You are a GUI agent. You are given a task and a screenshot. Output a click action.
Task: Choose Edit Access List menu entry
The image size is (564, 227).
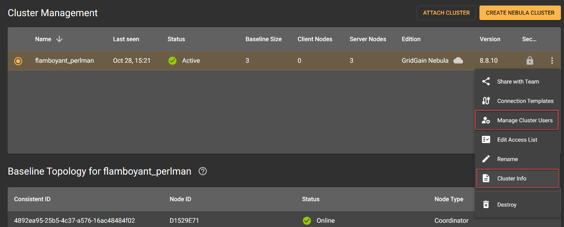517,140
